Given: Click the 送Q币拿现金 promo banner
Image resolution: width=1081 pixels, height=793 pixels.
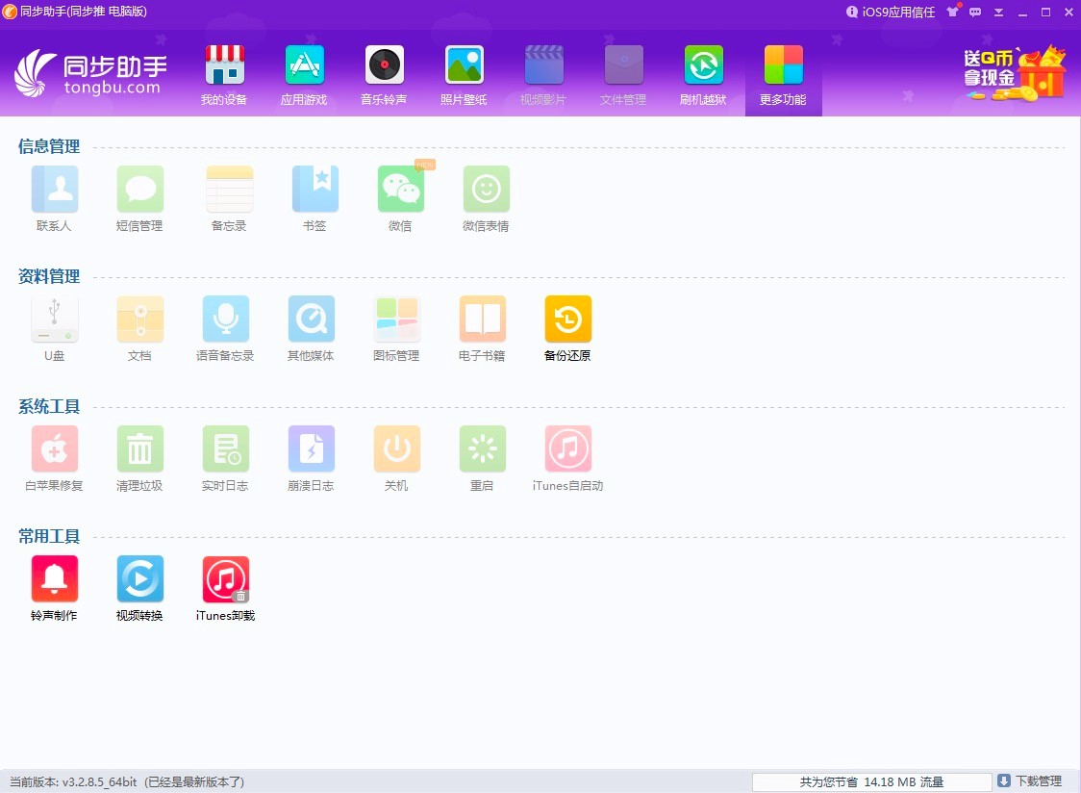Looking at the screenshot, I should (1015, 72).
